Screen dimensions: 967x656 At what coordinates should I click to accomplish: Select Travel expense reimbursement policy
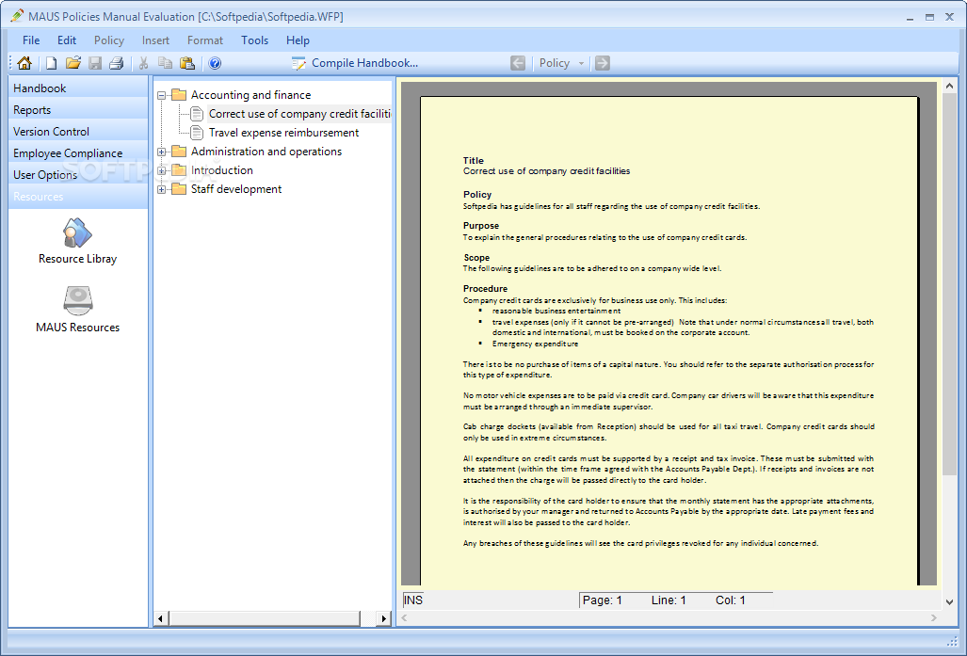[283, 133]
